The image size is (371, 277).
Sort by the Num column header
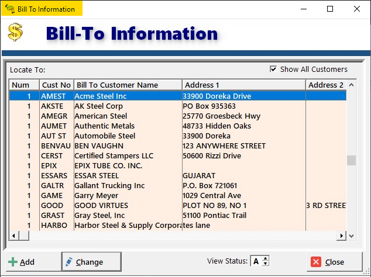pos(24,85)
